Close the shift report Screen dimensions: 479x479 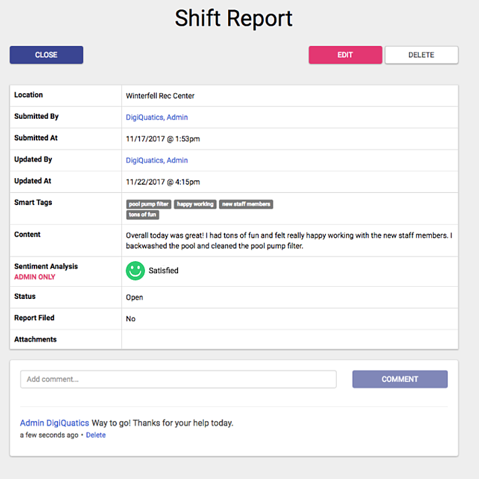[46, 55]
